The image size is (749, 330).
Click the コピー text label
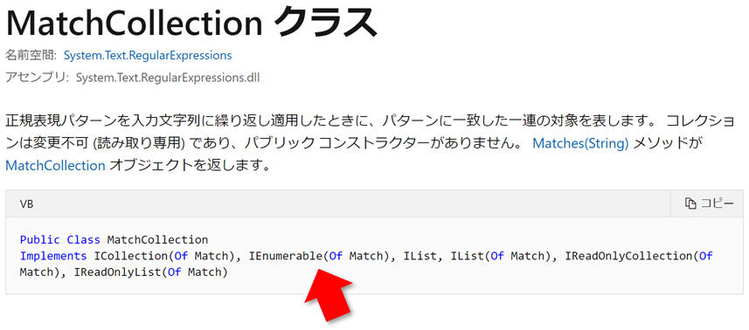(x=717, y=203)
